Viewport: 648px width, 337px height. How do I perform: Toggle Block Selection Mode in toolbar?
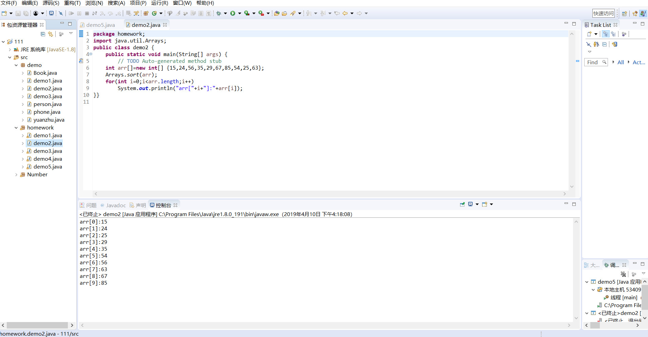[201, 13]
